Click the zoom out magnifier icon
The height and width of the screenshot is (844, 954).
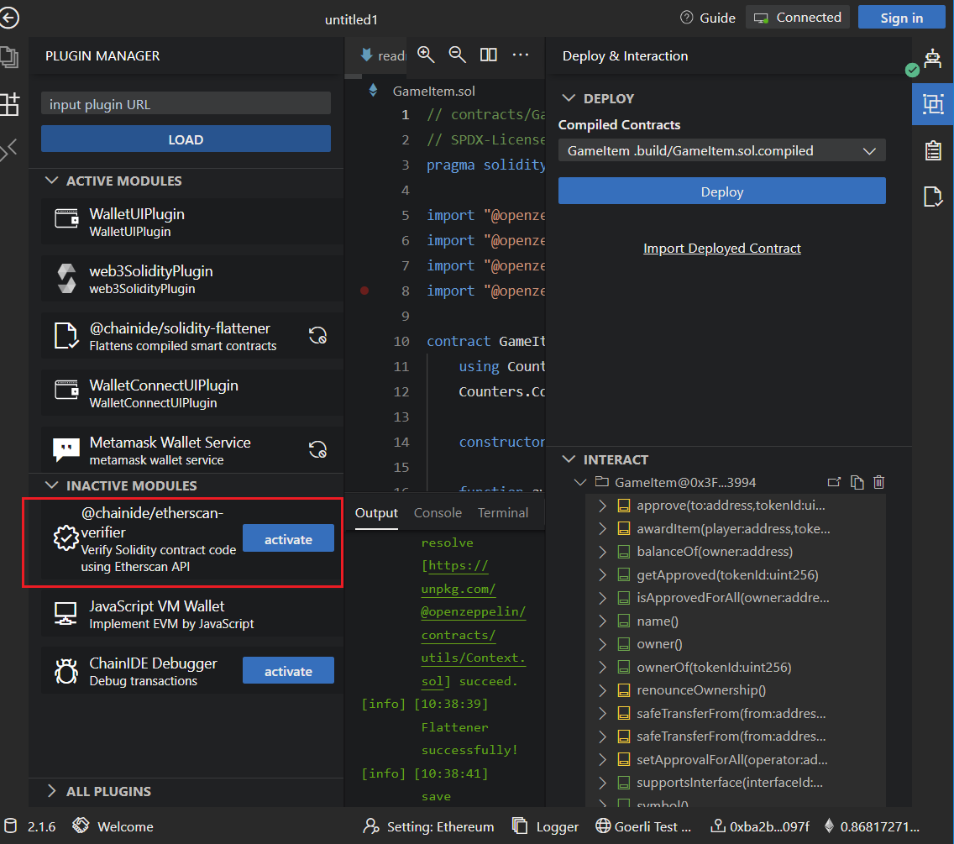[x=457, y=55]
